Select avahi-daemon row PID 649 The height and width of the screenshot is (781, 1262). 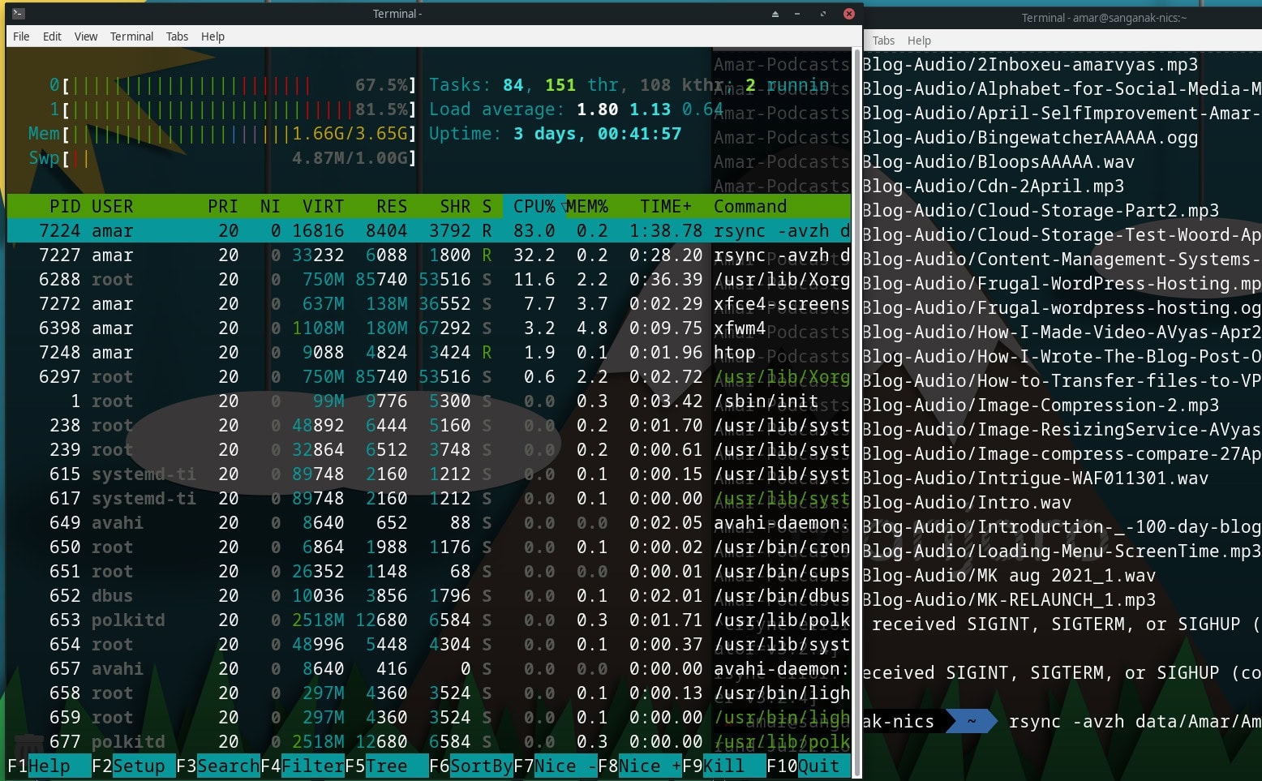point(428,522)
